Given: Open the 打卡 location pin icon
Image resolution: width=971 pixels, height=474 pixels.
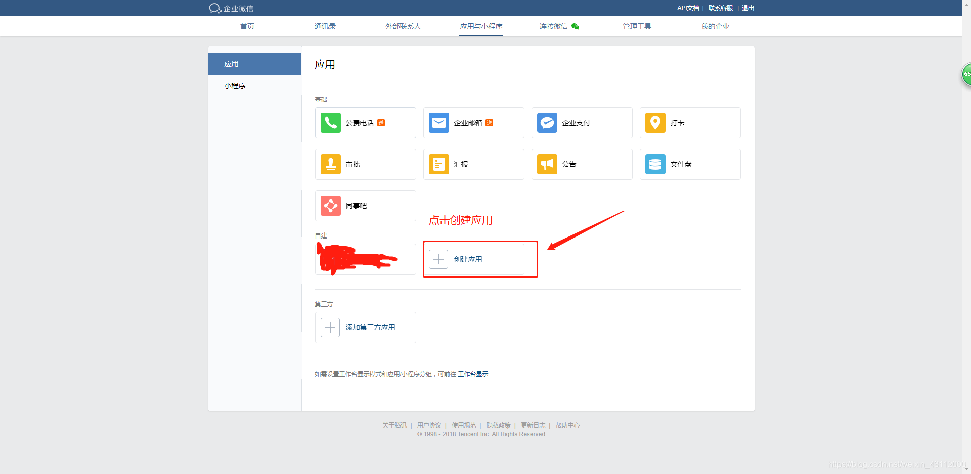Looking at the screenshot, I should coord(655,123).
